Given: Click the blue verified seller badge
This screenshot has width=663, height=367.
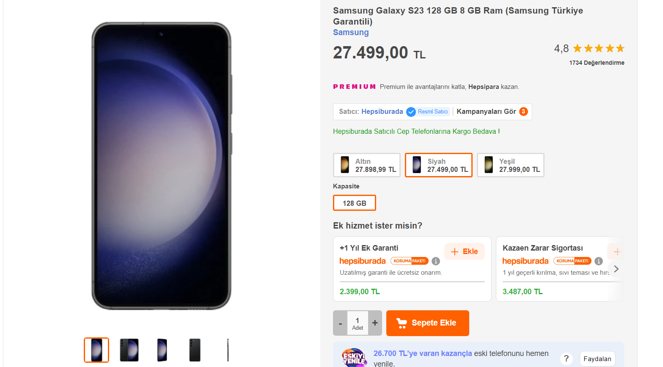Looking at the screenshot, I should coord(411,112).
